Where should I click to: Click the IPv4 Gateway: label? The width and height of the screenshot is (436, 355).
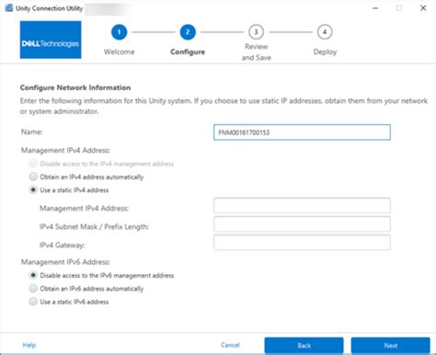[63, 246]
